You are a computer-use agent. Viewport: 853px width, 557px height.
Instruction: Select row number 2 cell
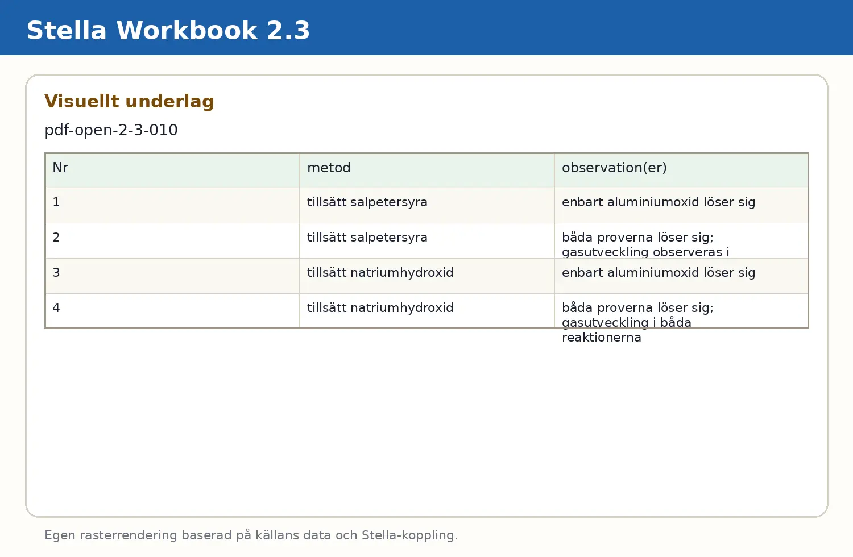pos(172,241)
